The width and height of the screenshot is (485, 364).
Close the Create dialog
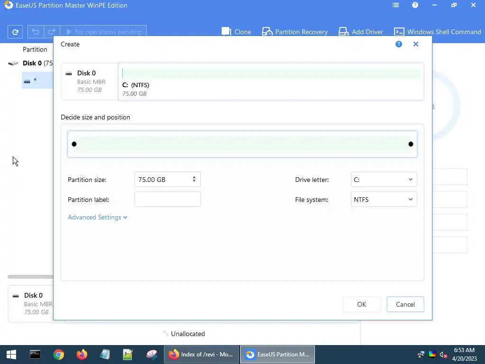click(x=416, y=44)
